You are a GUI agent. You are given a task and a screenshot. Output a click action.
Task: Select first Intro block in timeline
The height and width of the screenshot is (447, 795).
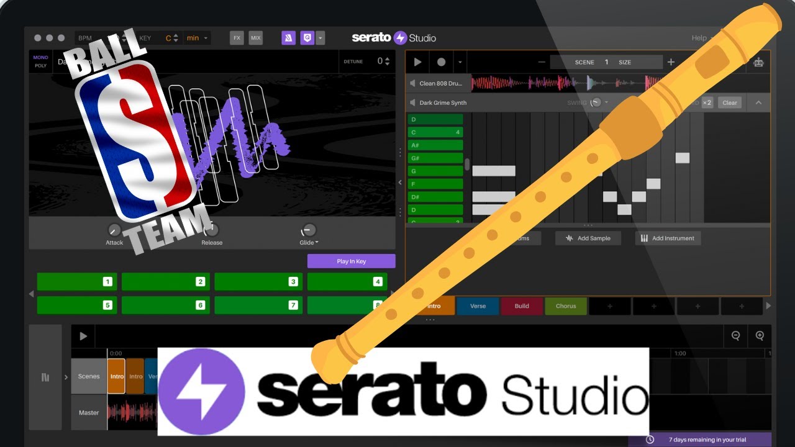click(x=117, y=376)
